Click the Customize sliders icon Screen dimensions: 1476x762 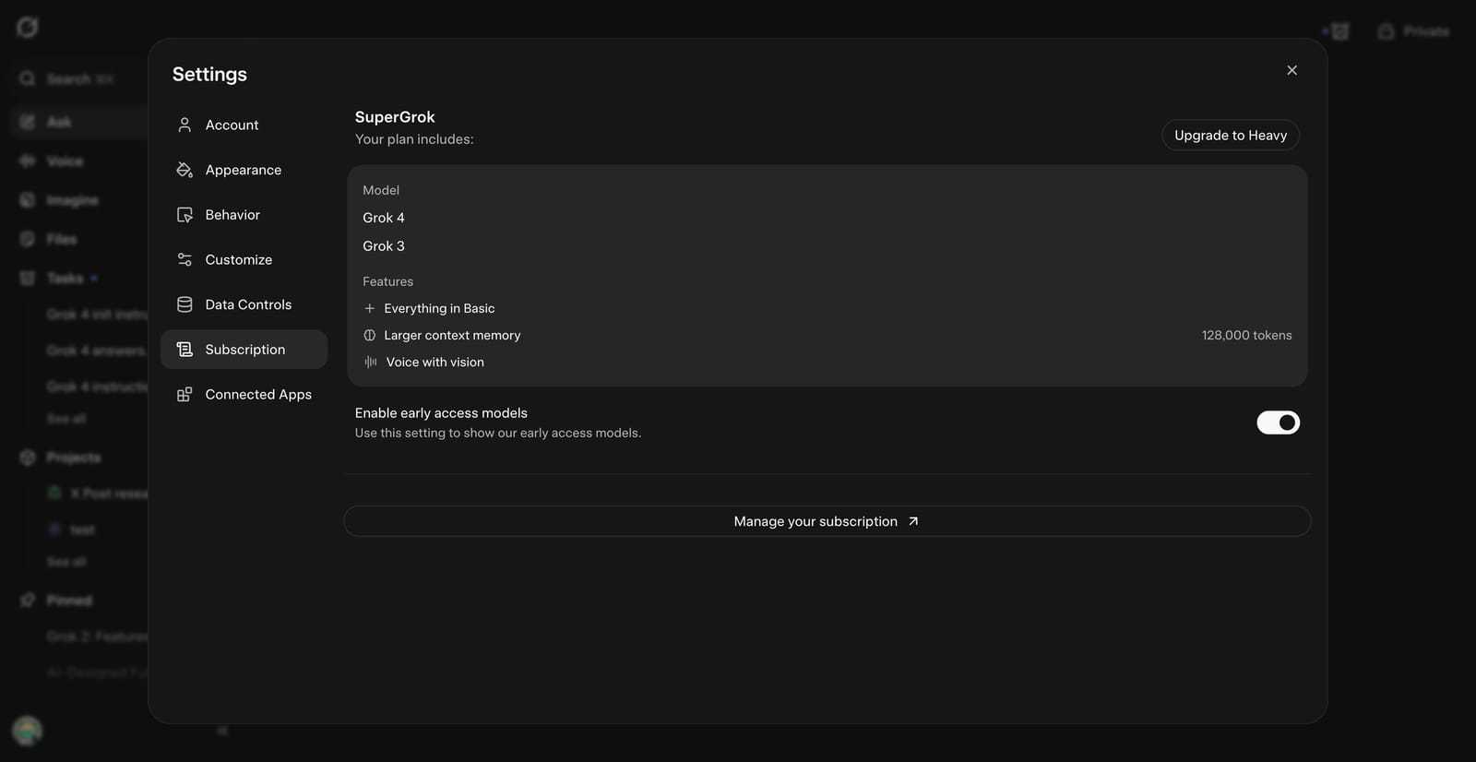click(184, 260)
